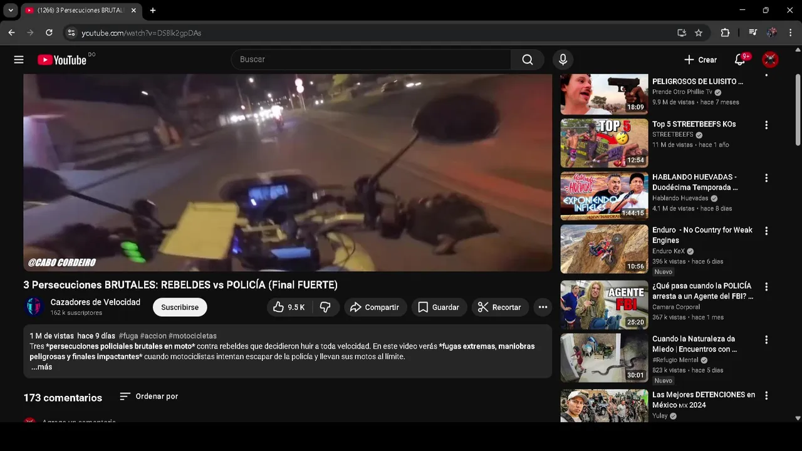Image resolution: width=802 pixels, height=451 pixels.
Task: Open the Cazadores de Velocidad channel avatar
Action: pyautogui.click(x=34, y=307)
